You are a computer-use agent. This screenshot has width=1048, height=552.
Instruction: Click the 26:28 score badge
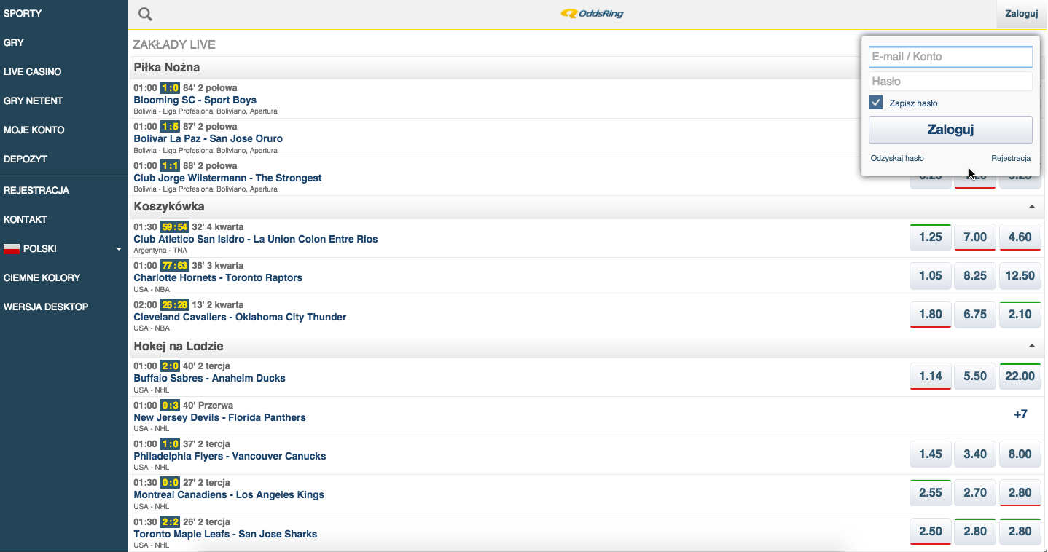pyautogui.click(x=174, y=304)
